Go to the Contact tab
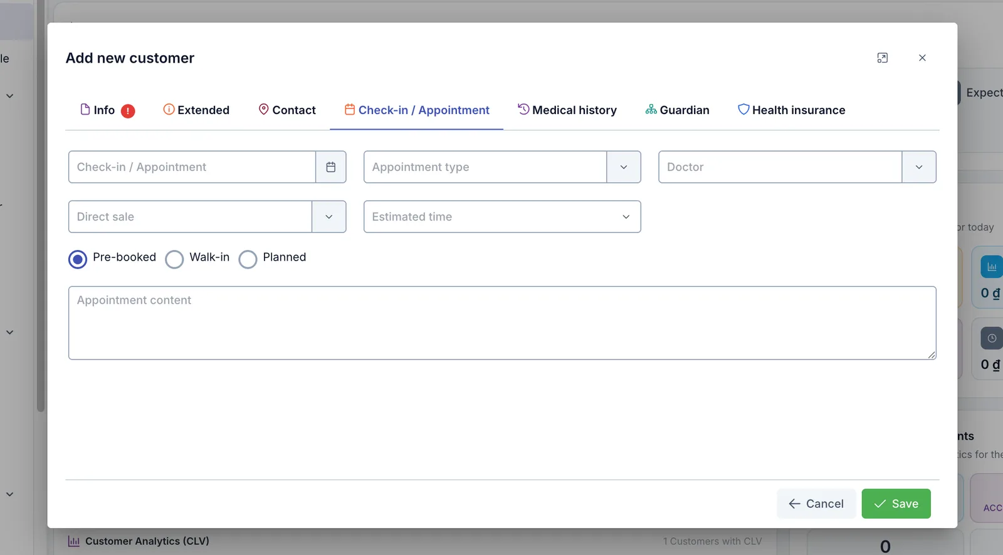The image size is (1003, 555). pos(287,110)
